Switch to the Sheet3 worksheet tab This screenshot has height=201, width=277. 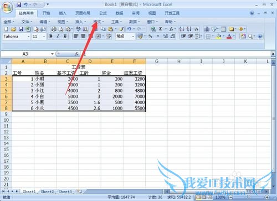click(65, 192)
